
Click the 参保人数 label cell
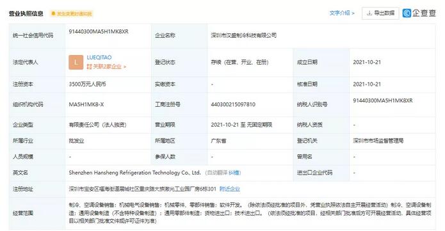(179, 157)
